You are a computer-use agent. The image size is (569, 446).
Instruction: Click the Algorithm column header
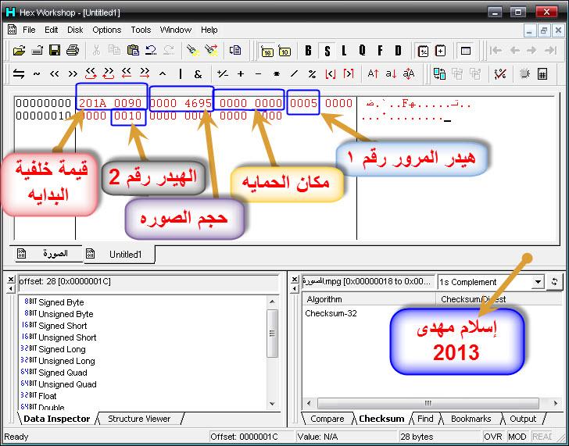[x=324, y=299]
